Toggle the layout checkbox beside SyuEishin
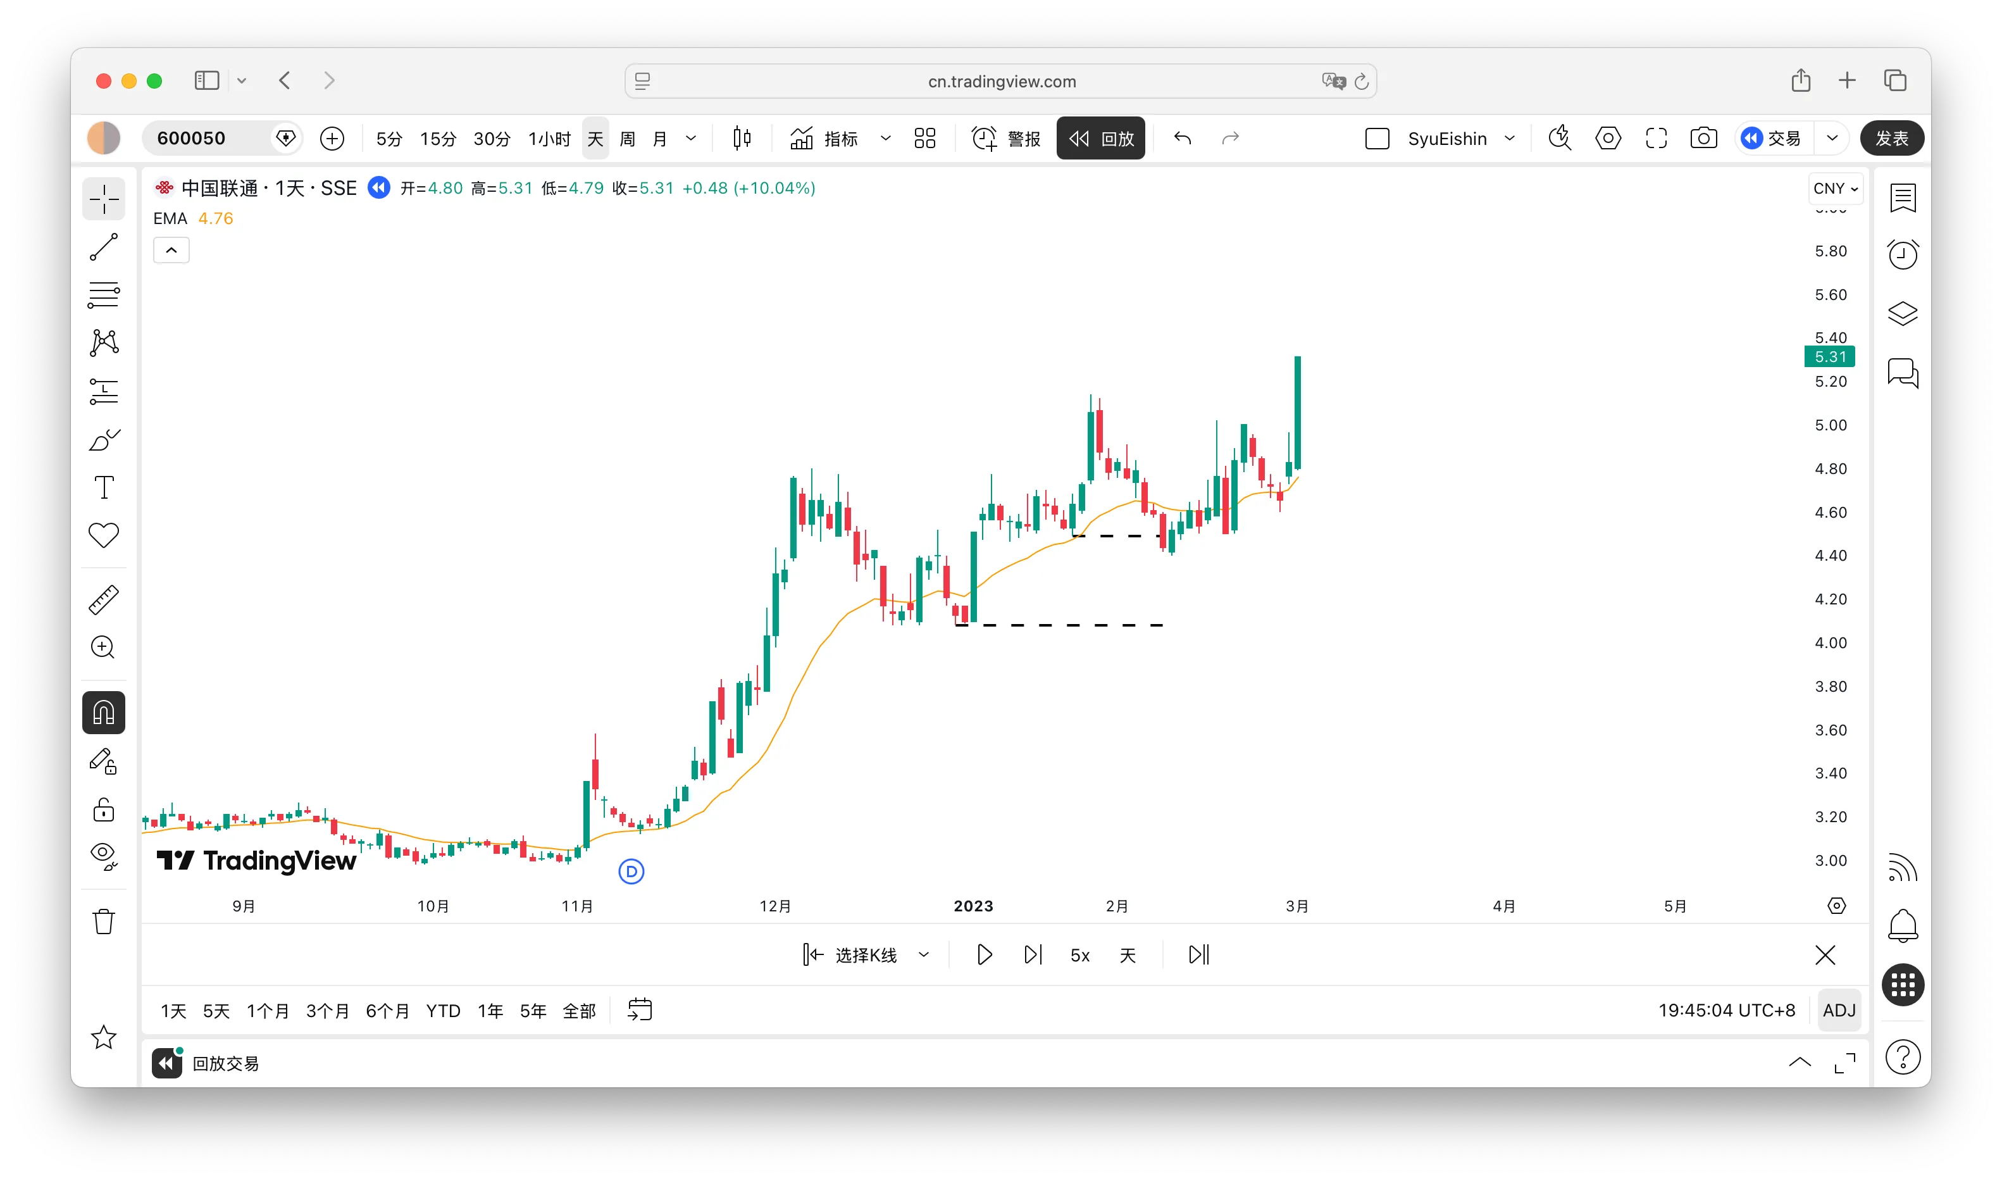The height and width of the screenshot is (1181, 2002). click(1377, 139)
